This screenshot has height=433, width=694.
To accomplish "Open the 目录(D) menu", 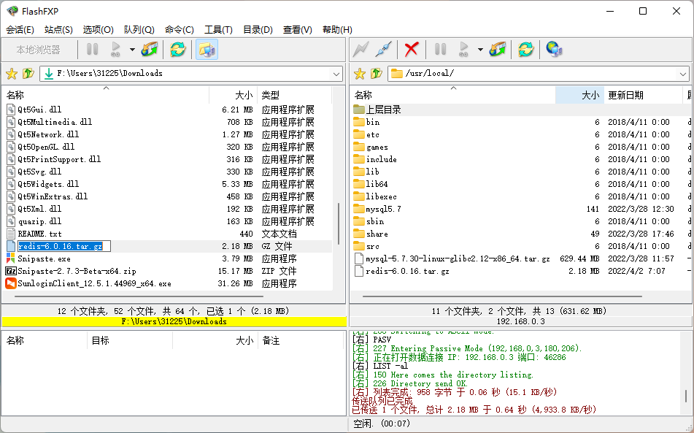I will pos(258,30).
